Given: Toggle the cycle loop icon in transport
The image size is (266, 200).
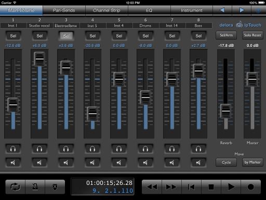Looking at the screenshot, I should (16, 187).
